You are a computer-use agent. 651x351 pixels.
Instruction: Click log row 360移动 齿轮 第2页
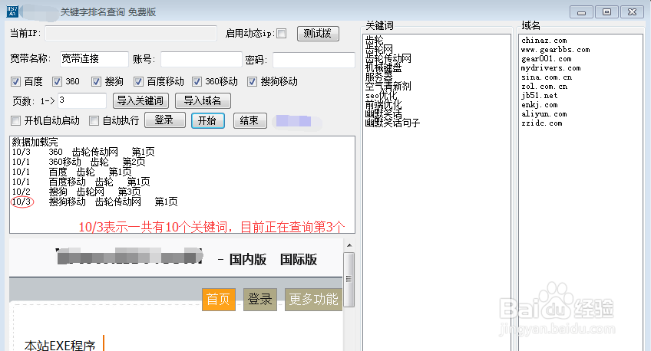(x=79, y=162)
